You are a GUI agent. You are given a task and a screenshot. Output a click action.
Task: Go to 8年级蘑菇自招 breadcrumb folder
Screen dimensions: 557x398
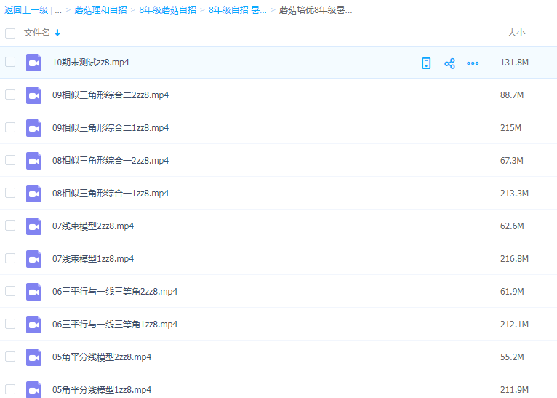(167, 10)
